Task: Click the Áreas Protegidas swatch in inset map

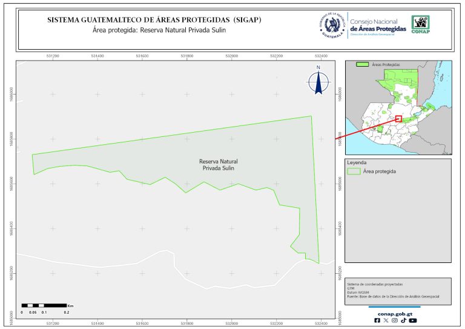Action: click(362, 64)
